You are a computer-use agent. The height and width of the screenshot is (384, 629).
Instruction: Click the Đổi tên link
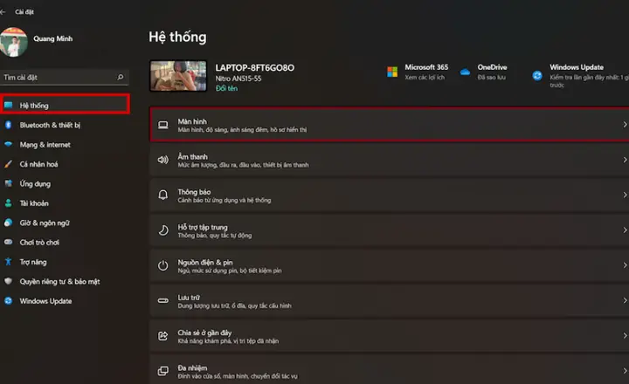tap(226, 89)
